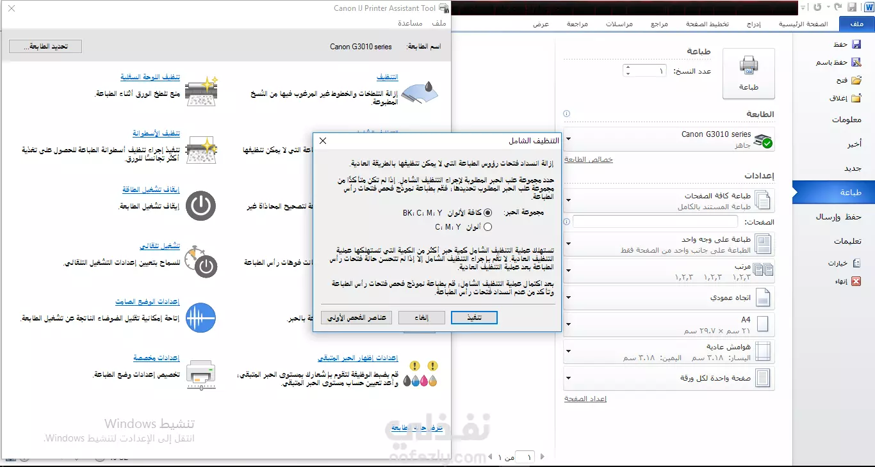Click the Custom Settings printer icon

point(201,375)
